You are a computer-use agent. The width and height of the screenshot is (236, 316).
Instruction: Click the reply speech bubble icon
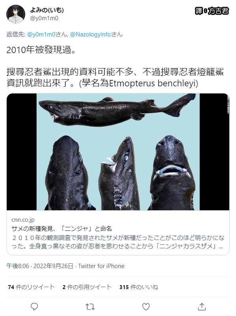(x=34, y=306)
